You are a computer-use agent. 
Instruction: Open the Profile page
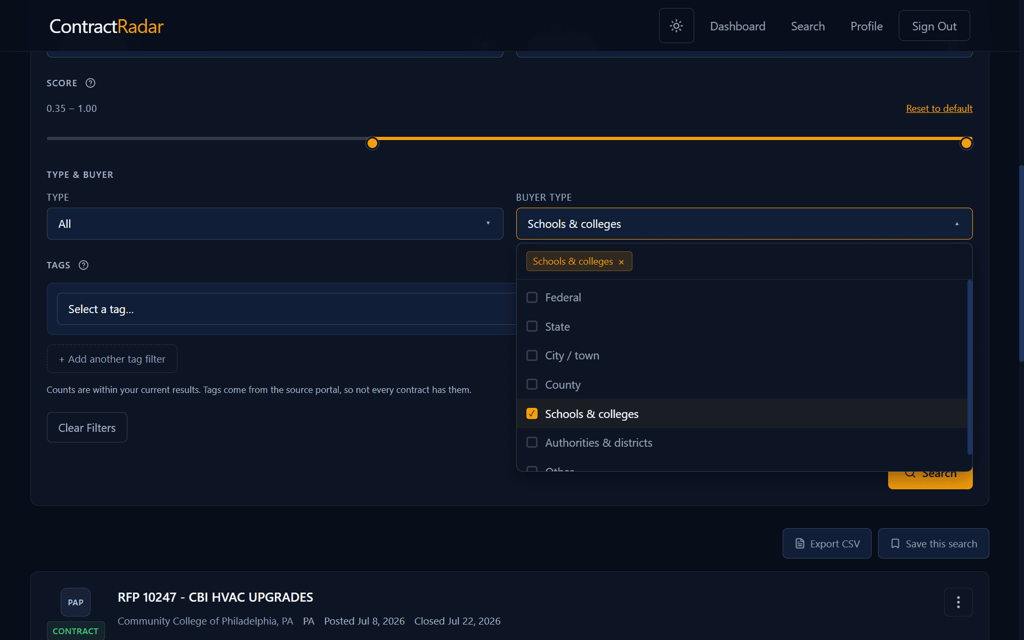click(x=866, y=26)
